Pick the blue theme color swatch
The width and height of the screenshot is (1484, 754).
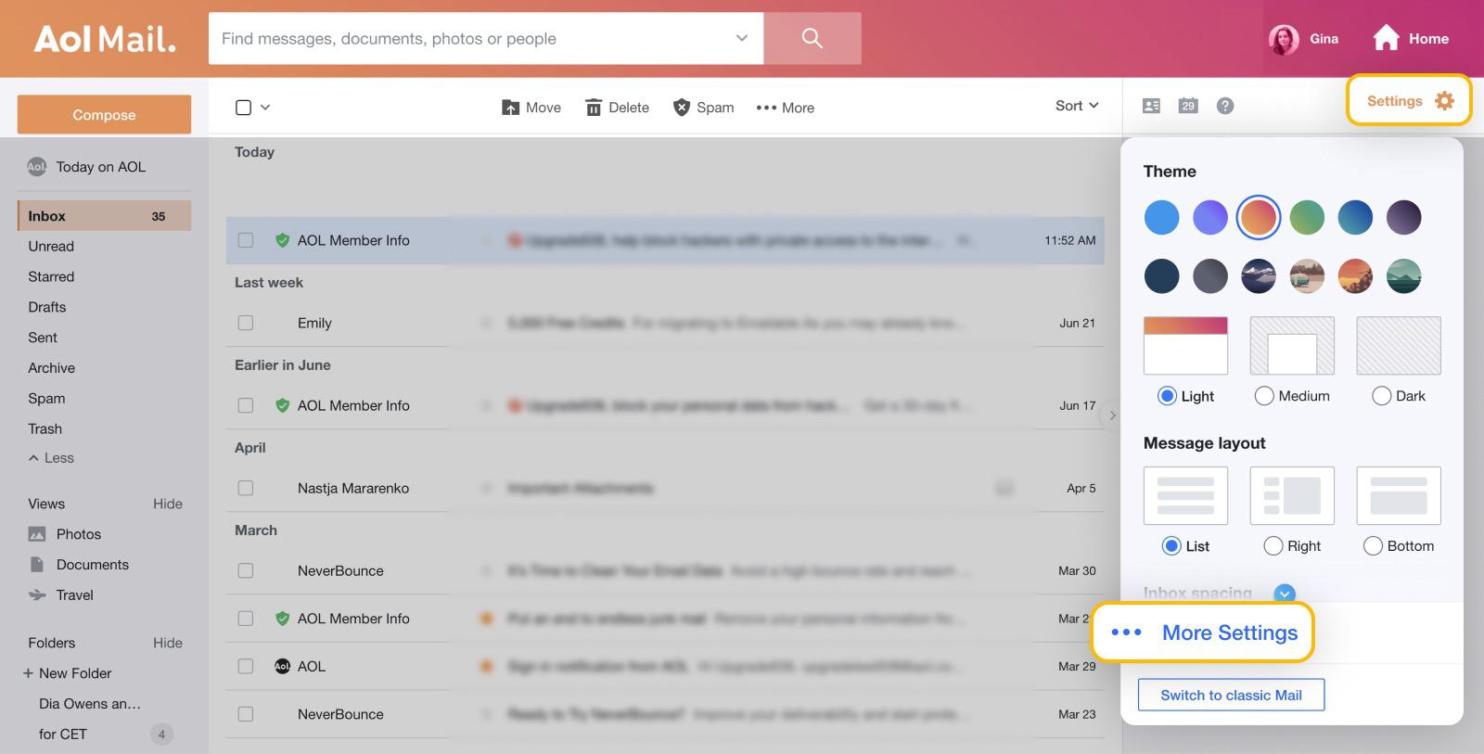[x=1161, y=218]
